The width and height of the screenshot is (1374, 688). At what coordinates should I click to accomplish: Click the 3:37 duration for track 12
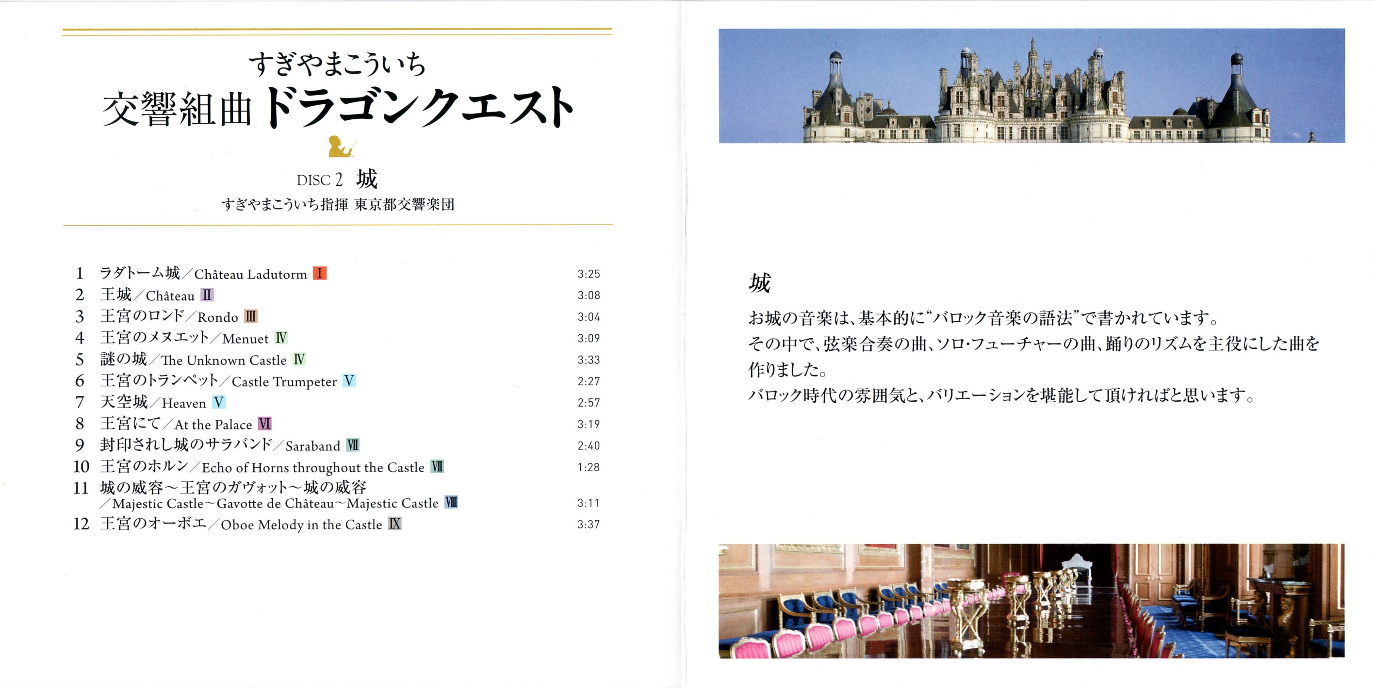589,524
